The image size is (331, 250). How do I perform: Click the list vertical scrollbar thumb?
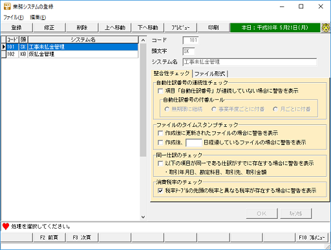point(143,100)
